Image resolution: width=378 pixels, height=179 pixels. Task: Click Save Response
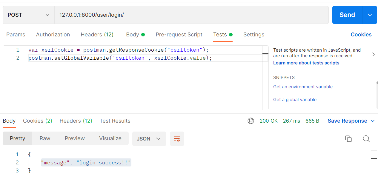click(347, 121)
